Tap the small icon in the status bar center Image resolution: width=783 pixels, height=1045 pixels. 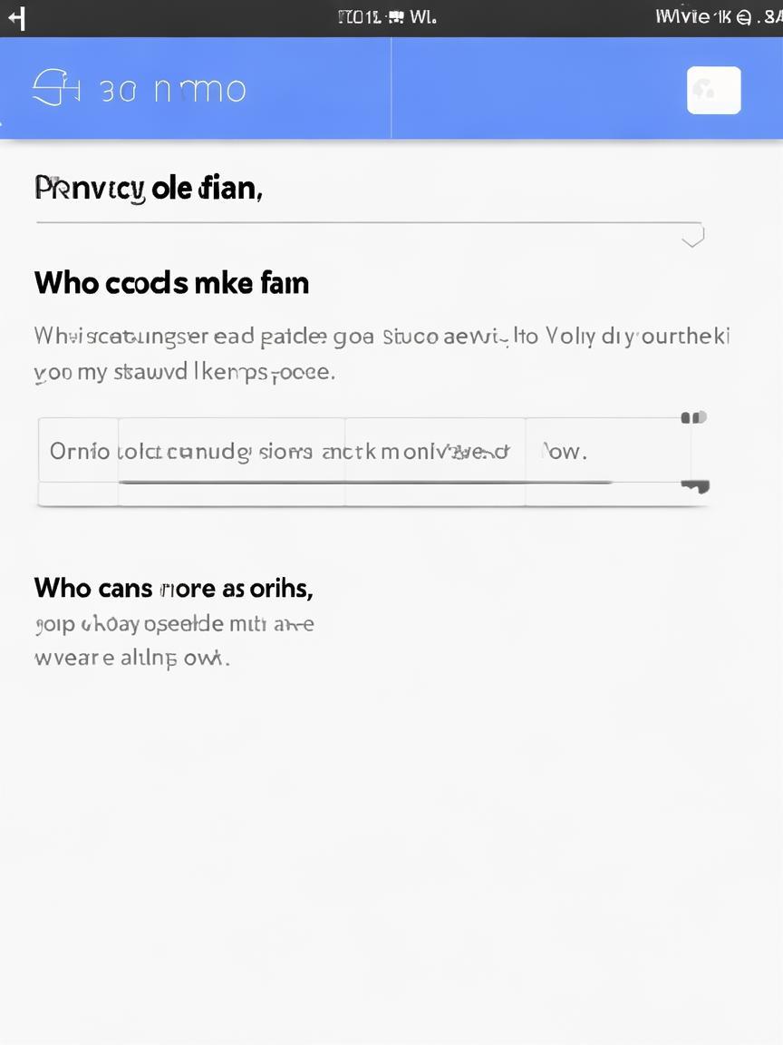(x=395, y=17)
